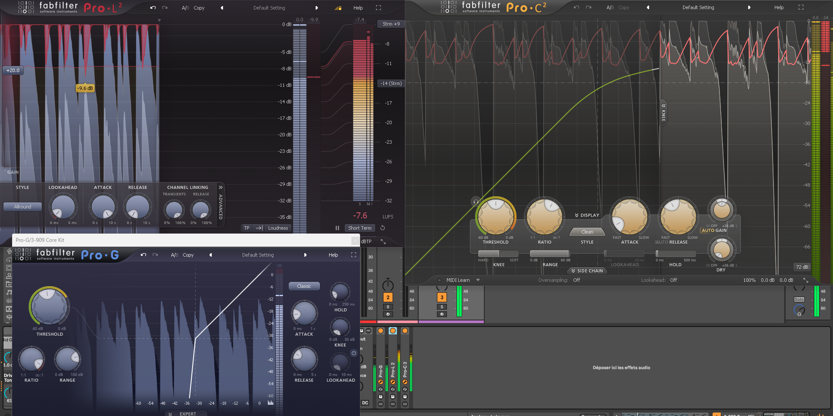This screenshot has height=416, width=833.
Task: Reset loudness measurement via the circular-arrow icon
Action: click(x=382, y=228)
